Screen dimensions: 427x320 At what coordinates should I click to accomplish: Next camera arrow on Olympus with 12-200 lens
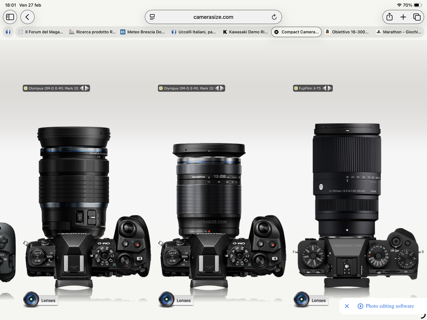[x=222, y=88]
